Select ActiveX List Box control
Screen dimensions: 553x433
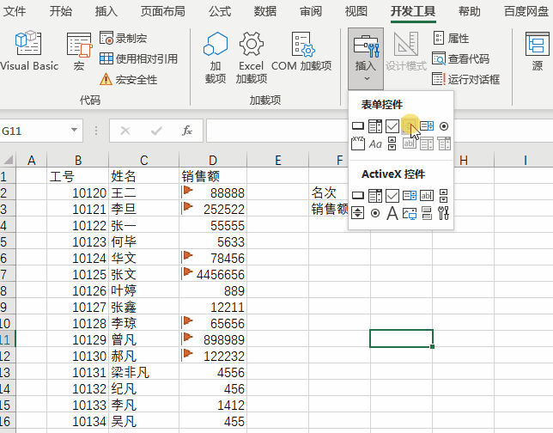409,195
